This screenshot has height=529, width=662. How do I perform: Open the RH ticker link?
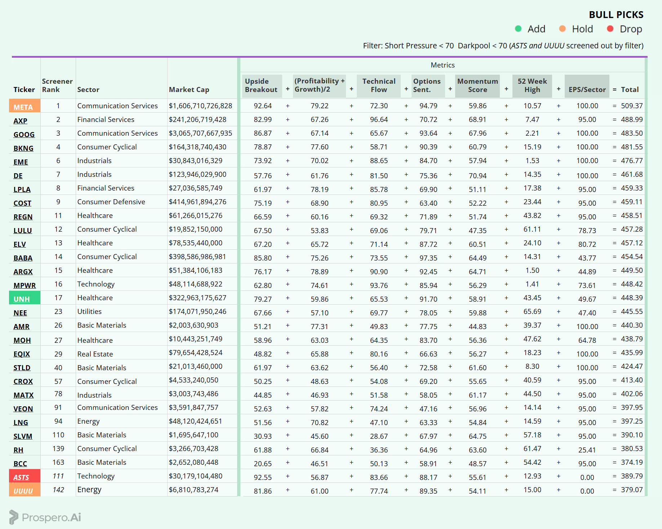coord(18,450)
